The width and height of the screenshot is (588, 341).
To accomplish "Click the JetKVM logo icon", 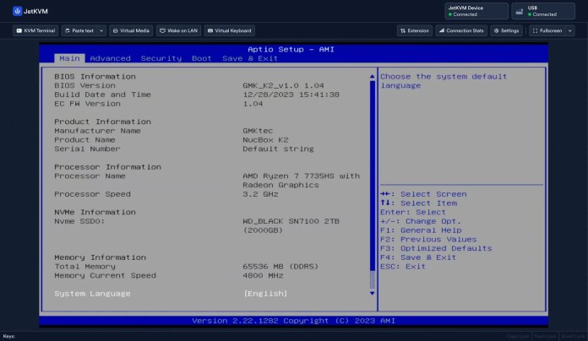I will pyautogui.click(x=17, y=11).
